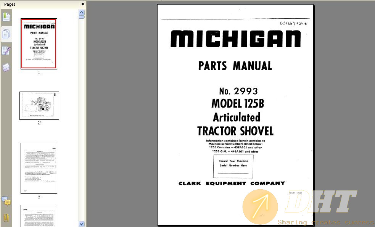The image size is (375, 227).
Task: Click the thumbnail scrollbar down arrow
Action: [x=82, y=224]
